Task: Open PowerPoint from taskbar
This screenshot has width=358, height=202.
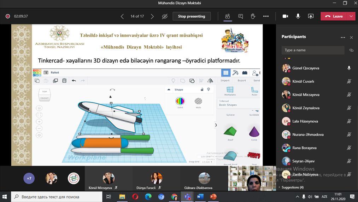Action: coord(213,197)
